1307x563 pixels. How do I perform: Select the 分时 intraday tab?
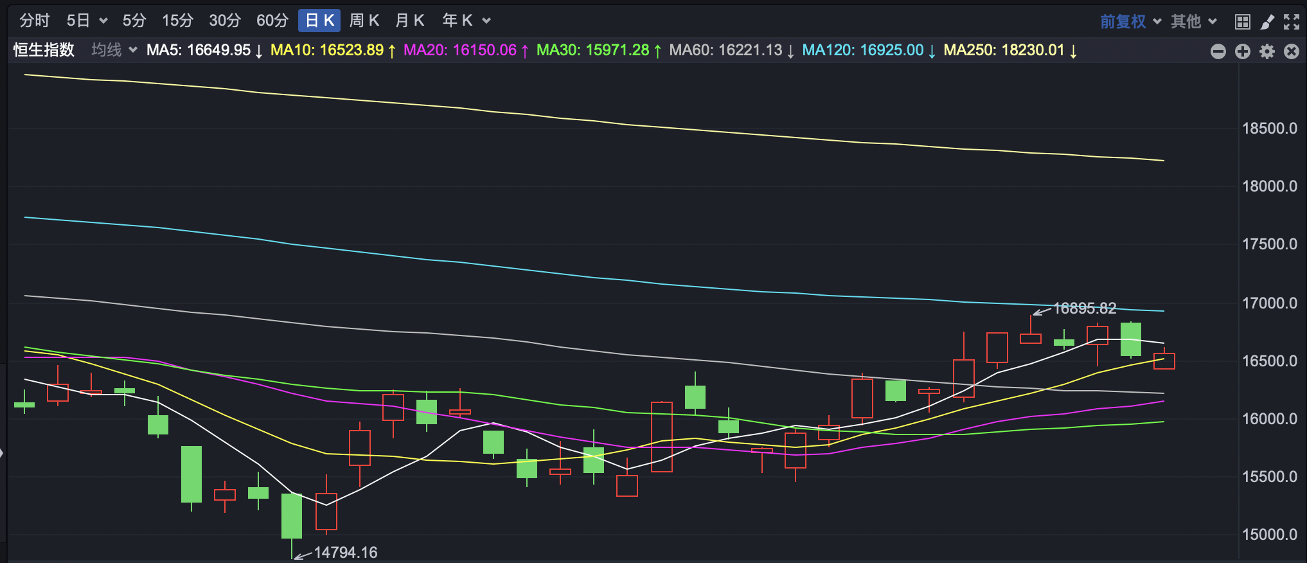35,21
